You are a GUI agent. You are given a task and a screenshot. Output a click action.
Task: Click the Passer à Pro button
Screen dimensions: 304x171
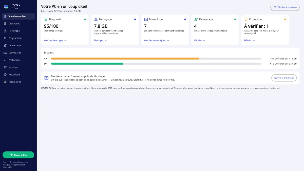coord(18,155)
